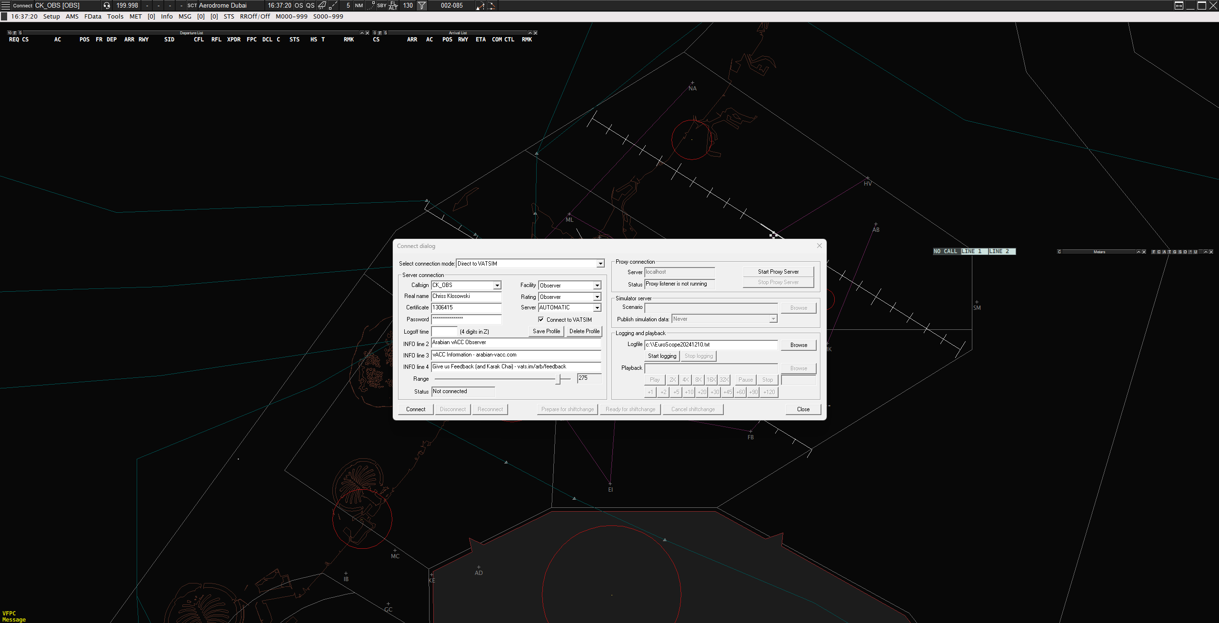Click the Delete Profile button

pyautogui.click(x=584, y=331)
